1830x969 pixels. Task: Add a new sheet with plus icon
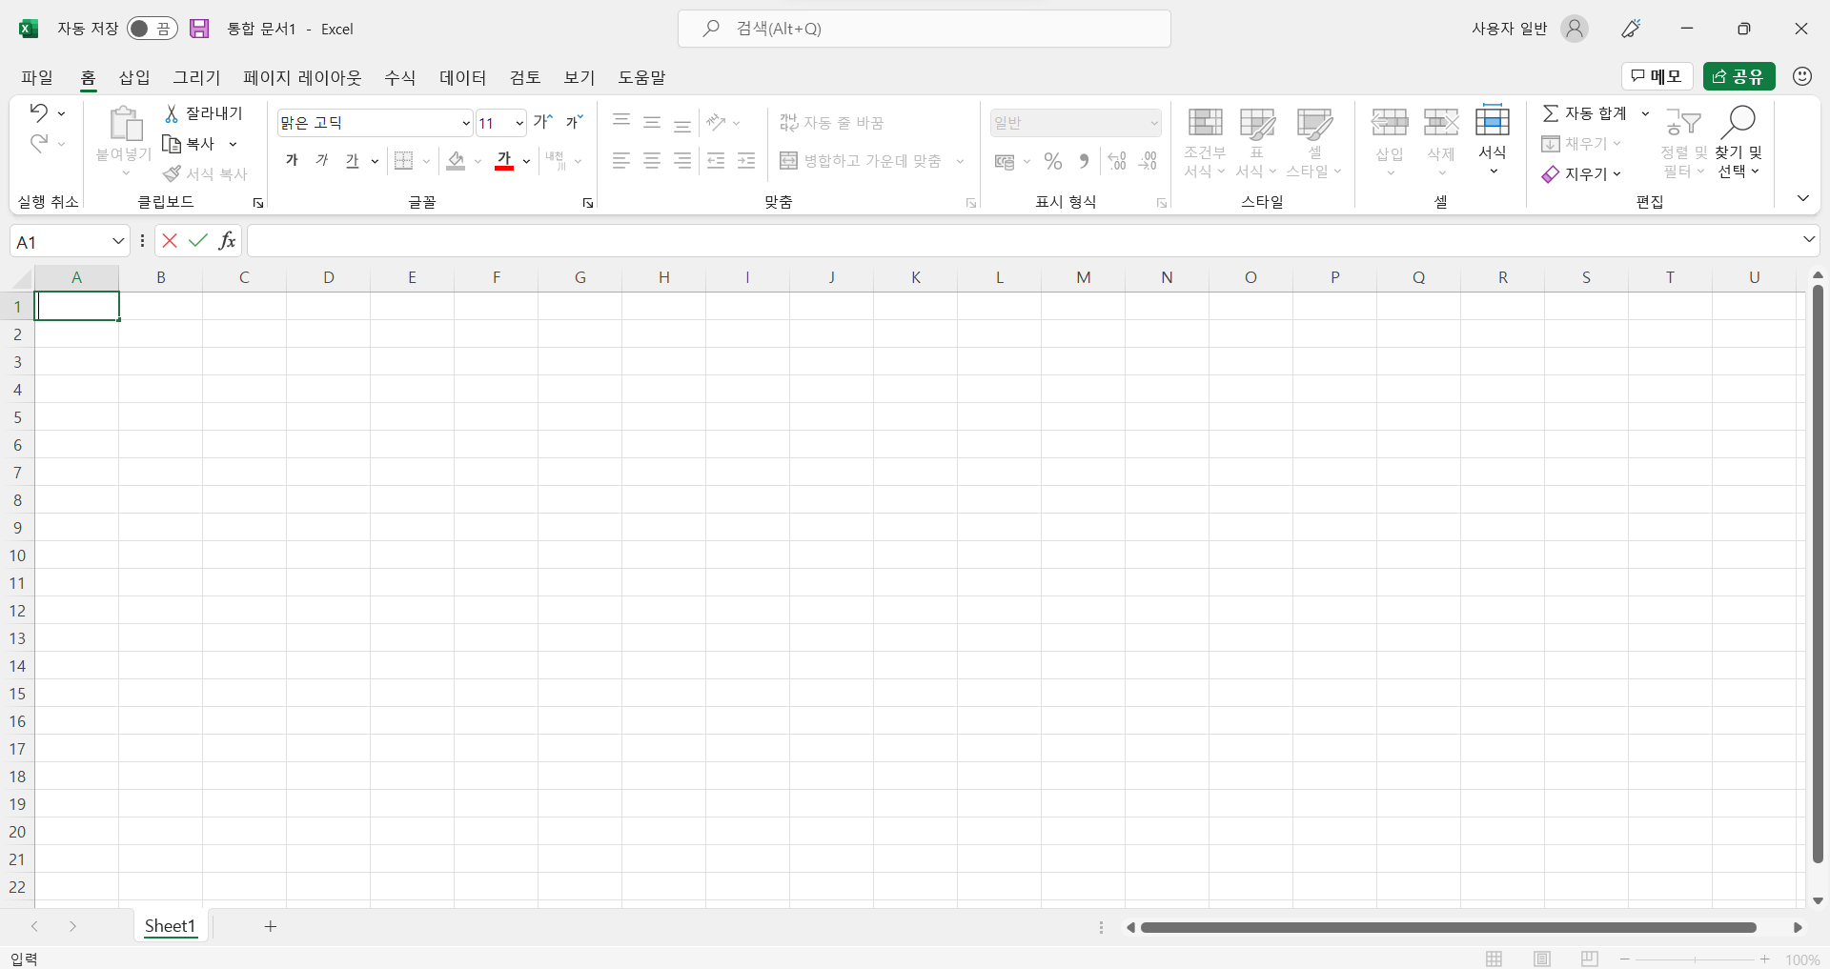click(271, 926)
